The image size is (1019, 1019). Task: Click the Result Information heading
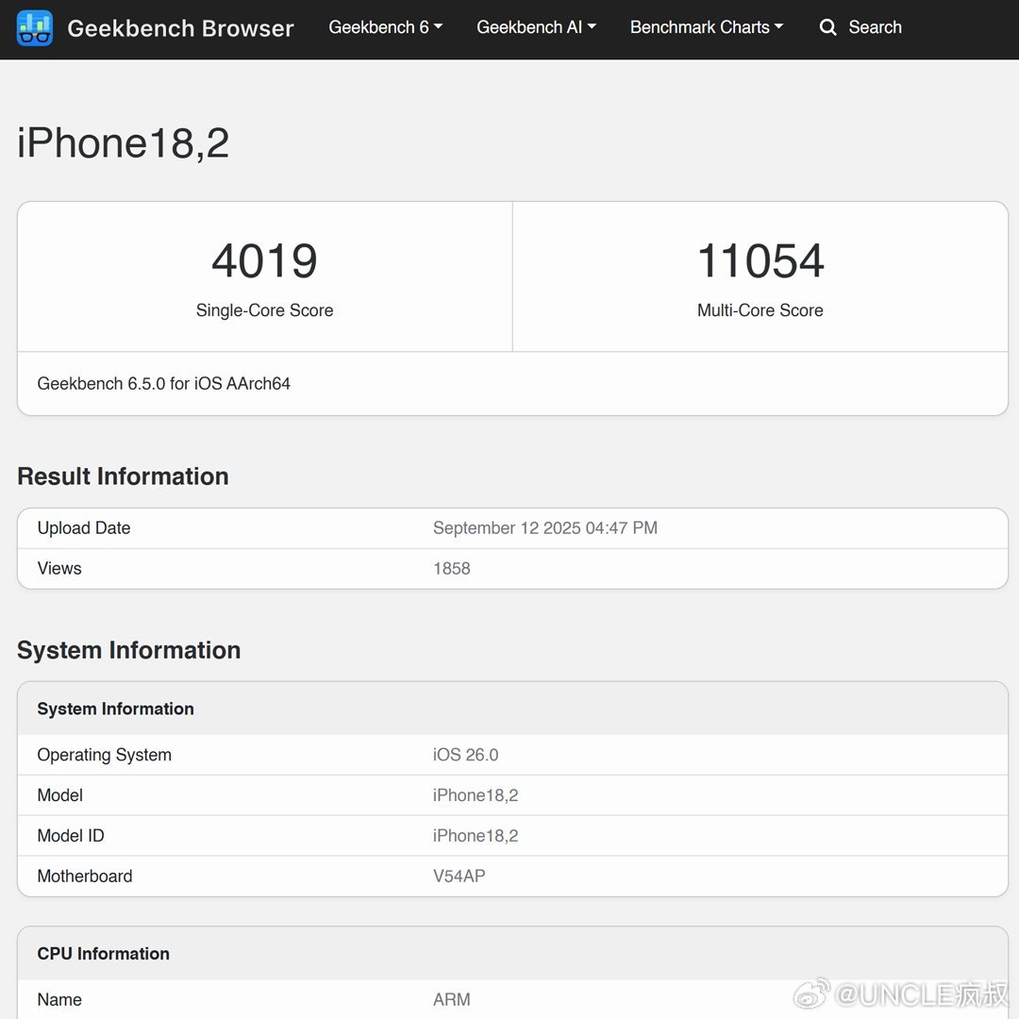click(123, 476)
